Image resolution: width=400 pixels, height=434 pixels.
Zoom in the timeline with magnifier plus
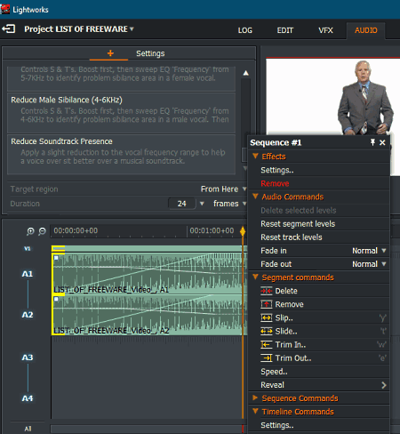pyautogui.click(x=30, y=231)
